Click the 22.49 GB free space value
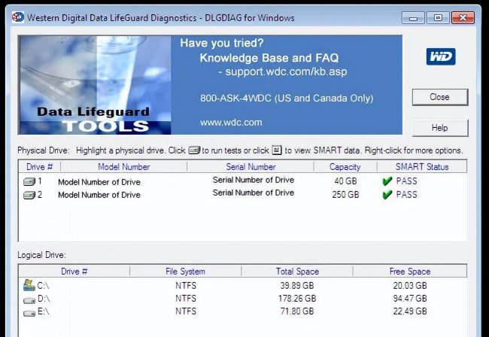 [x=410, y=311]
